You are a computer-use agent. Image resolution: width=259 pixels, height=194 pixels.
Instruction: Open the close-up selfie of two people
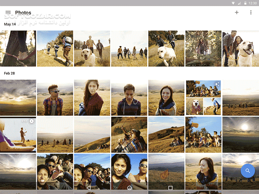pyautogui.click(x=129, y=172)
